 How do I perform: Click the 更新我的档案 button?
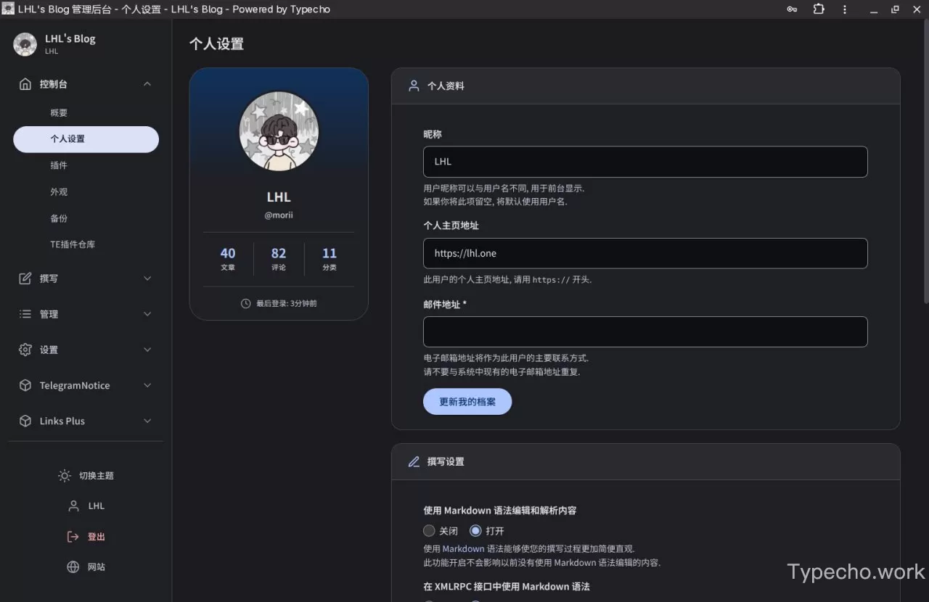467,401
